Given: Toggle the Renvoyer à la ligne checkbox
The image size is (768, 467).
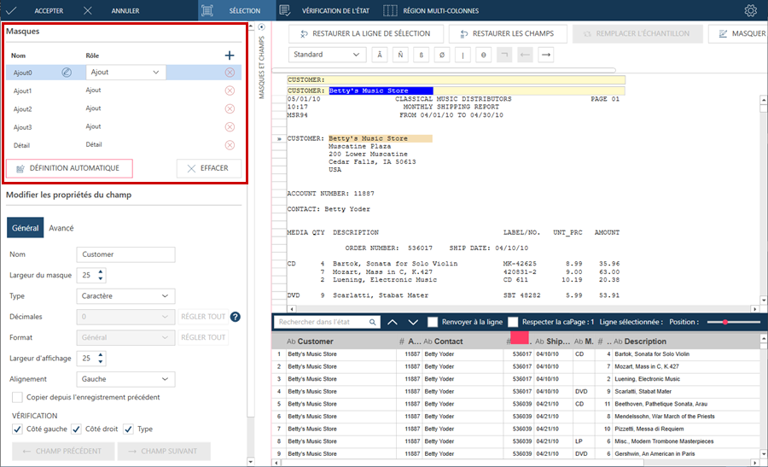Looking at the screenshot, I should tap(433, 322).
